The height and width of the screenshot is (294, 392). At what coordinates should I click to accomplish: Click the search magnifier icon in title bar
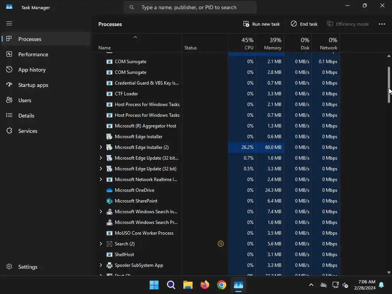(132, 8)
